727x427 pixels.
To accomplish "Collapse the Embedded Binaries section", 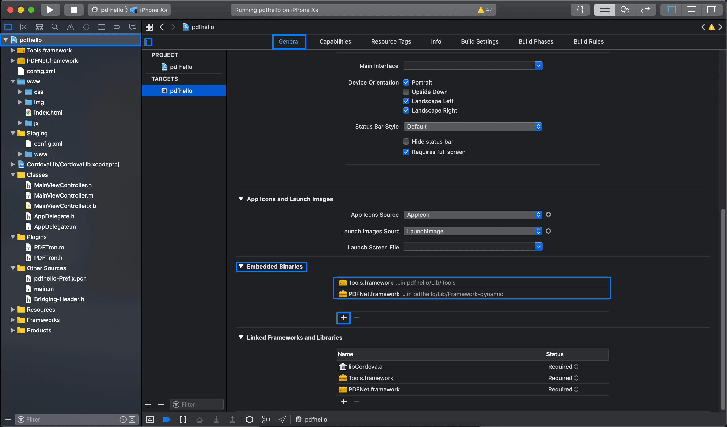I will click(x=241, y=267).
